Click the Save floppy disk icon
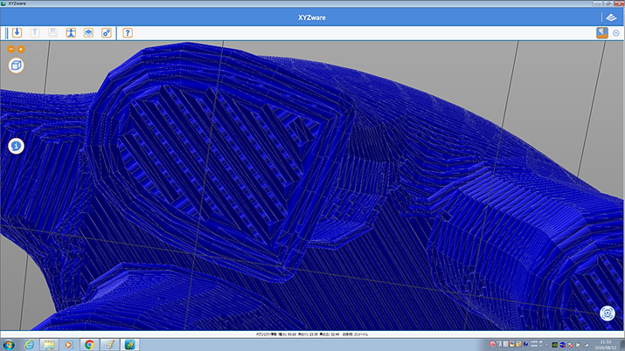 pos(53,33)
